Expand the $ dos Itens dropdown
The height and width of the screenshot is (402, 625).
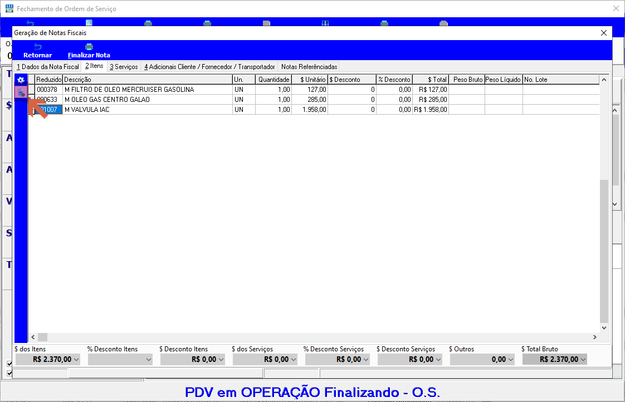(x=76, y=359)
